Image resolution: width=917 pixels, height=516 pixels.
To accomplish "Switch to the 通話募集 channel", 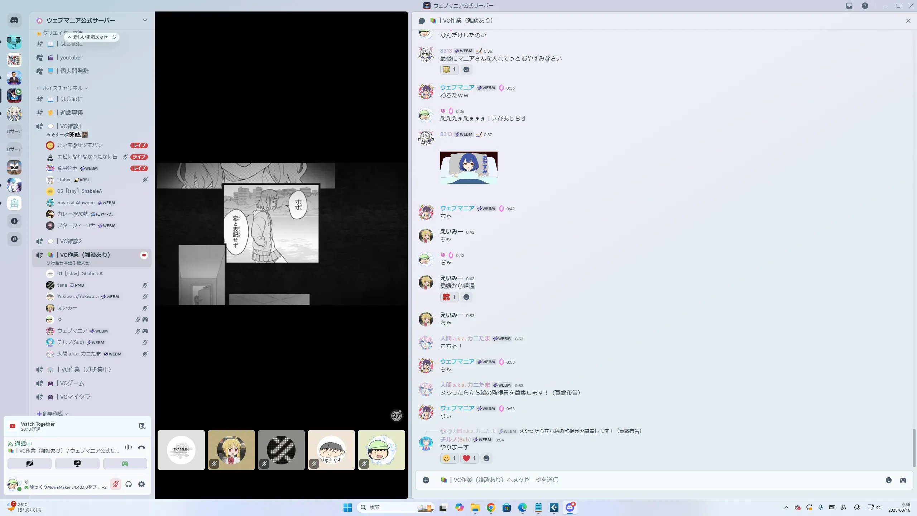I will [71, 113].
